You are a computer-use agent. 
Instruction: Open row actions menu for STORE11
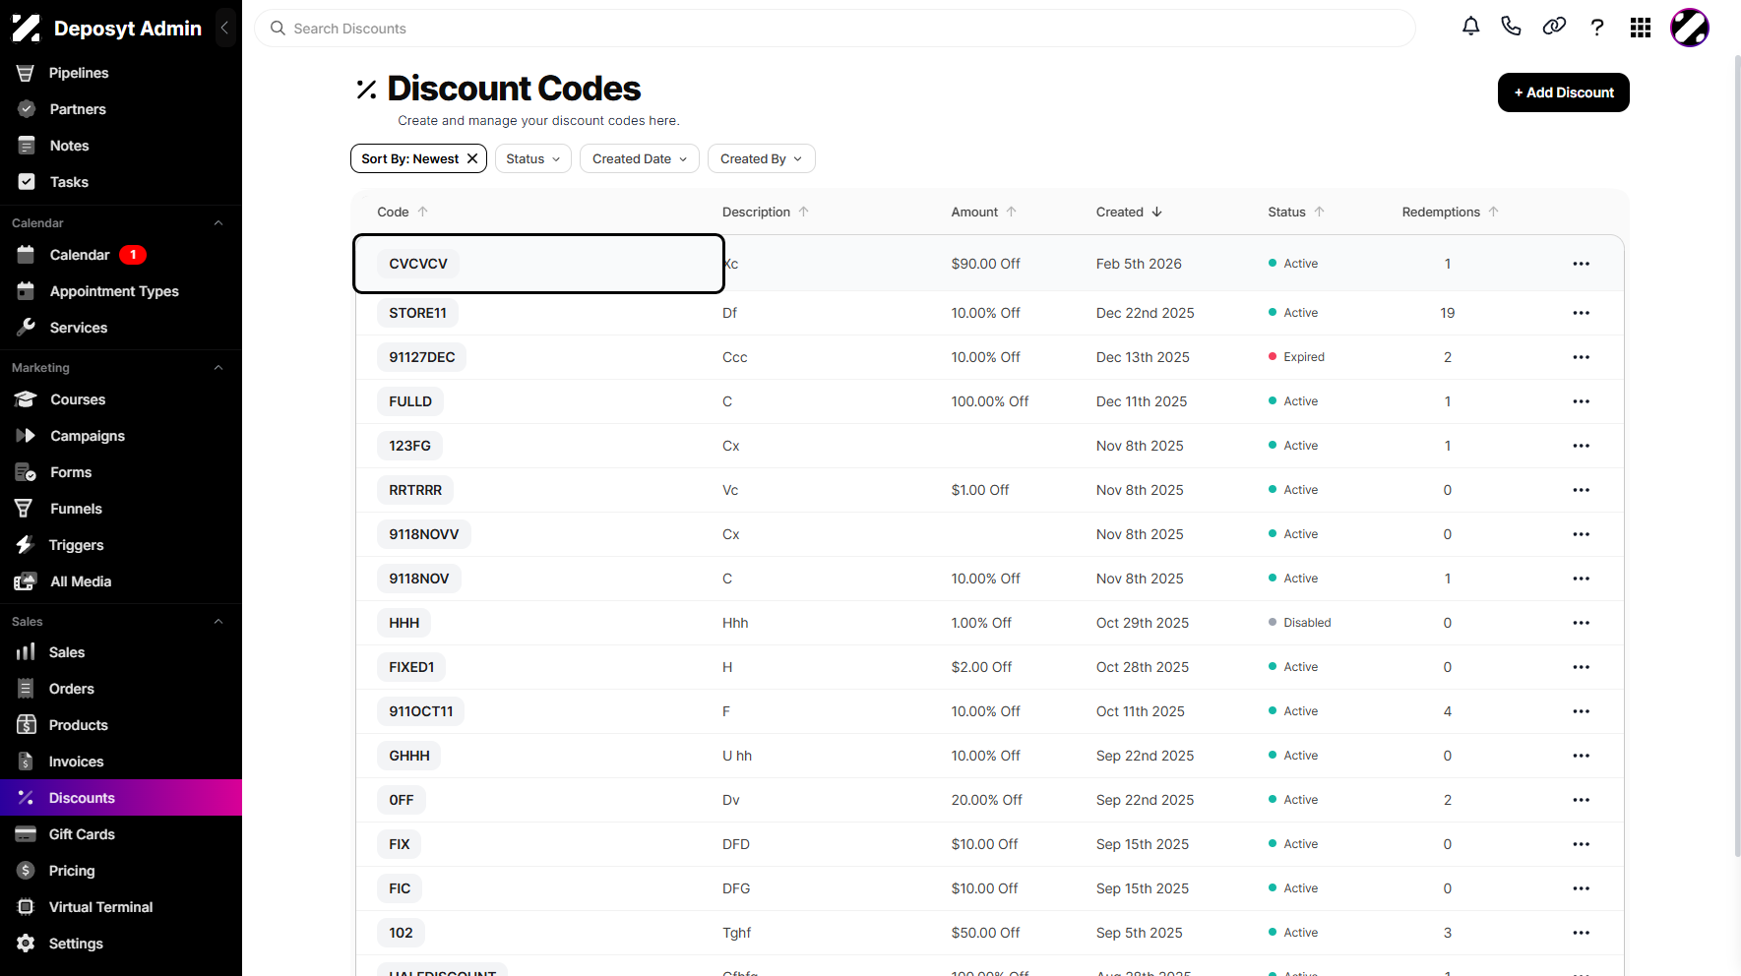1581,313
